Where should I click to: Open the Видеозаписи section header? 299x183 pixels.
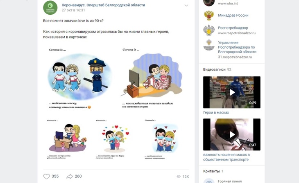click(x=214, y=69)
